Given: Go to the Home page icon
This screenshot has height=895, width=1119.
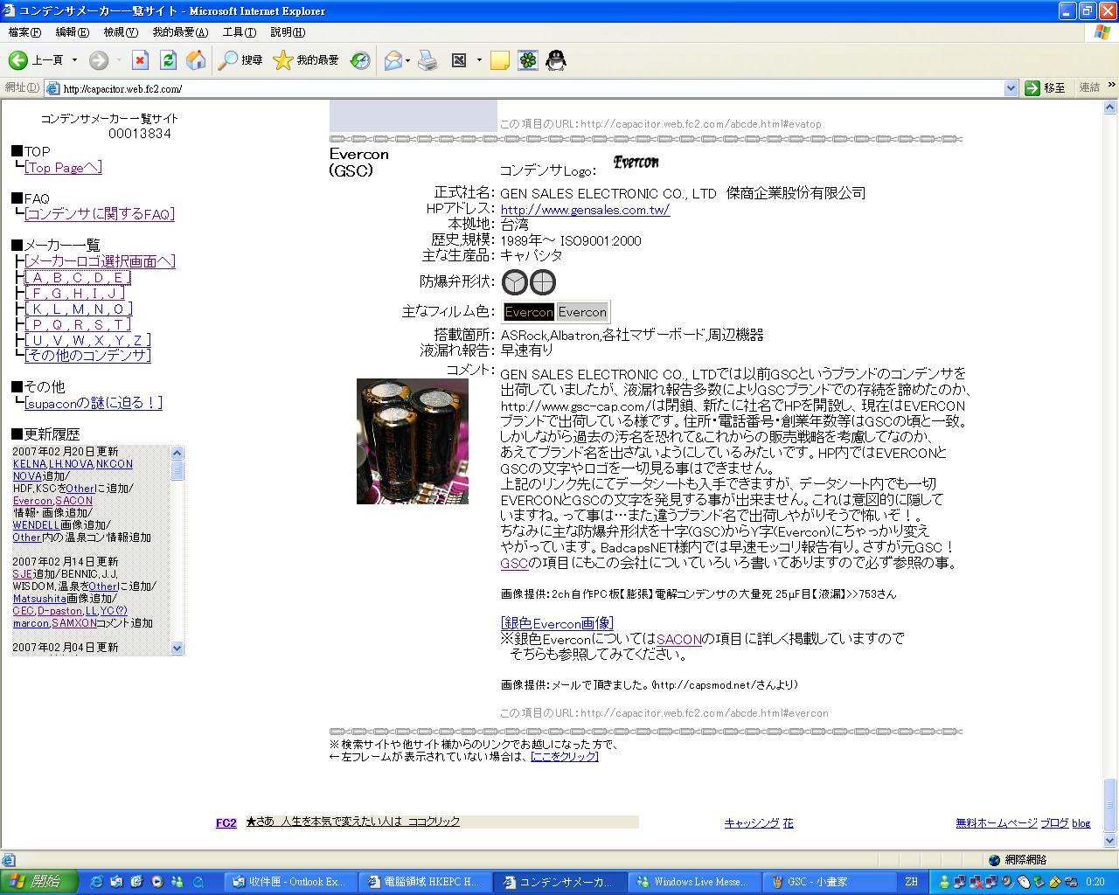Looking at the screenshot, I should click(x=196, y=60).
